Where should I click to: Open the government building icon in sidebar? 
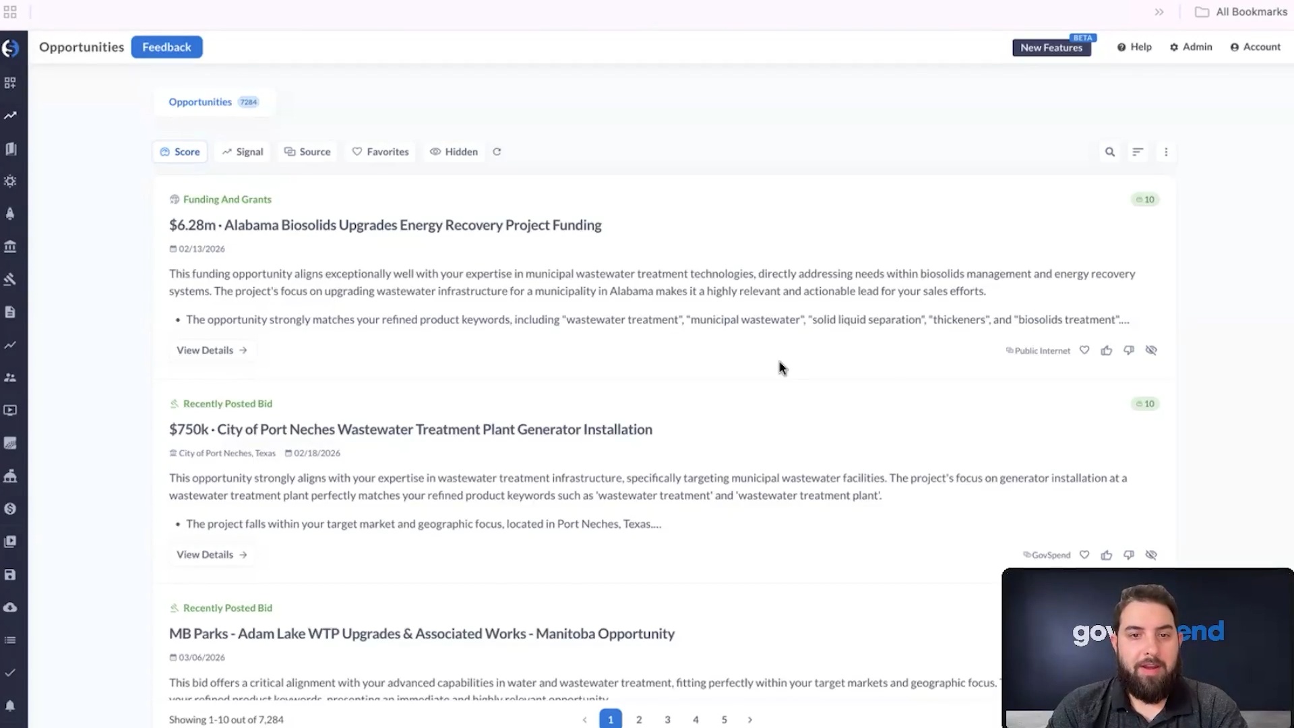coord(10,246)
